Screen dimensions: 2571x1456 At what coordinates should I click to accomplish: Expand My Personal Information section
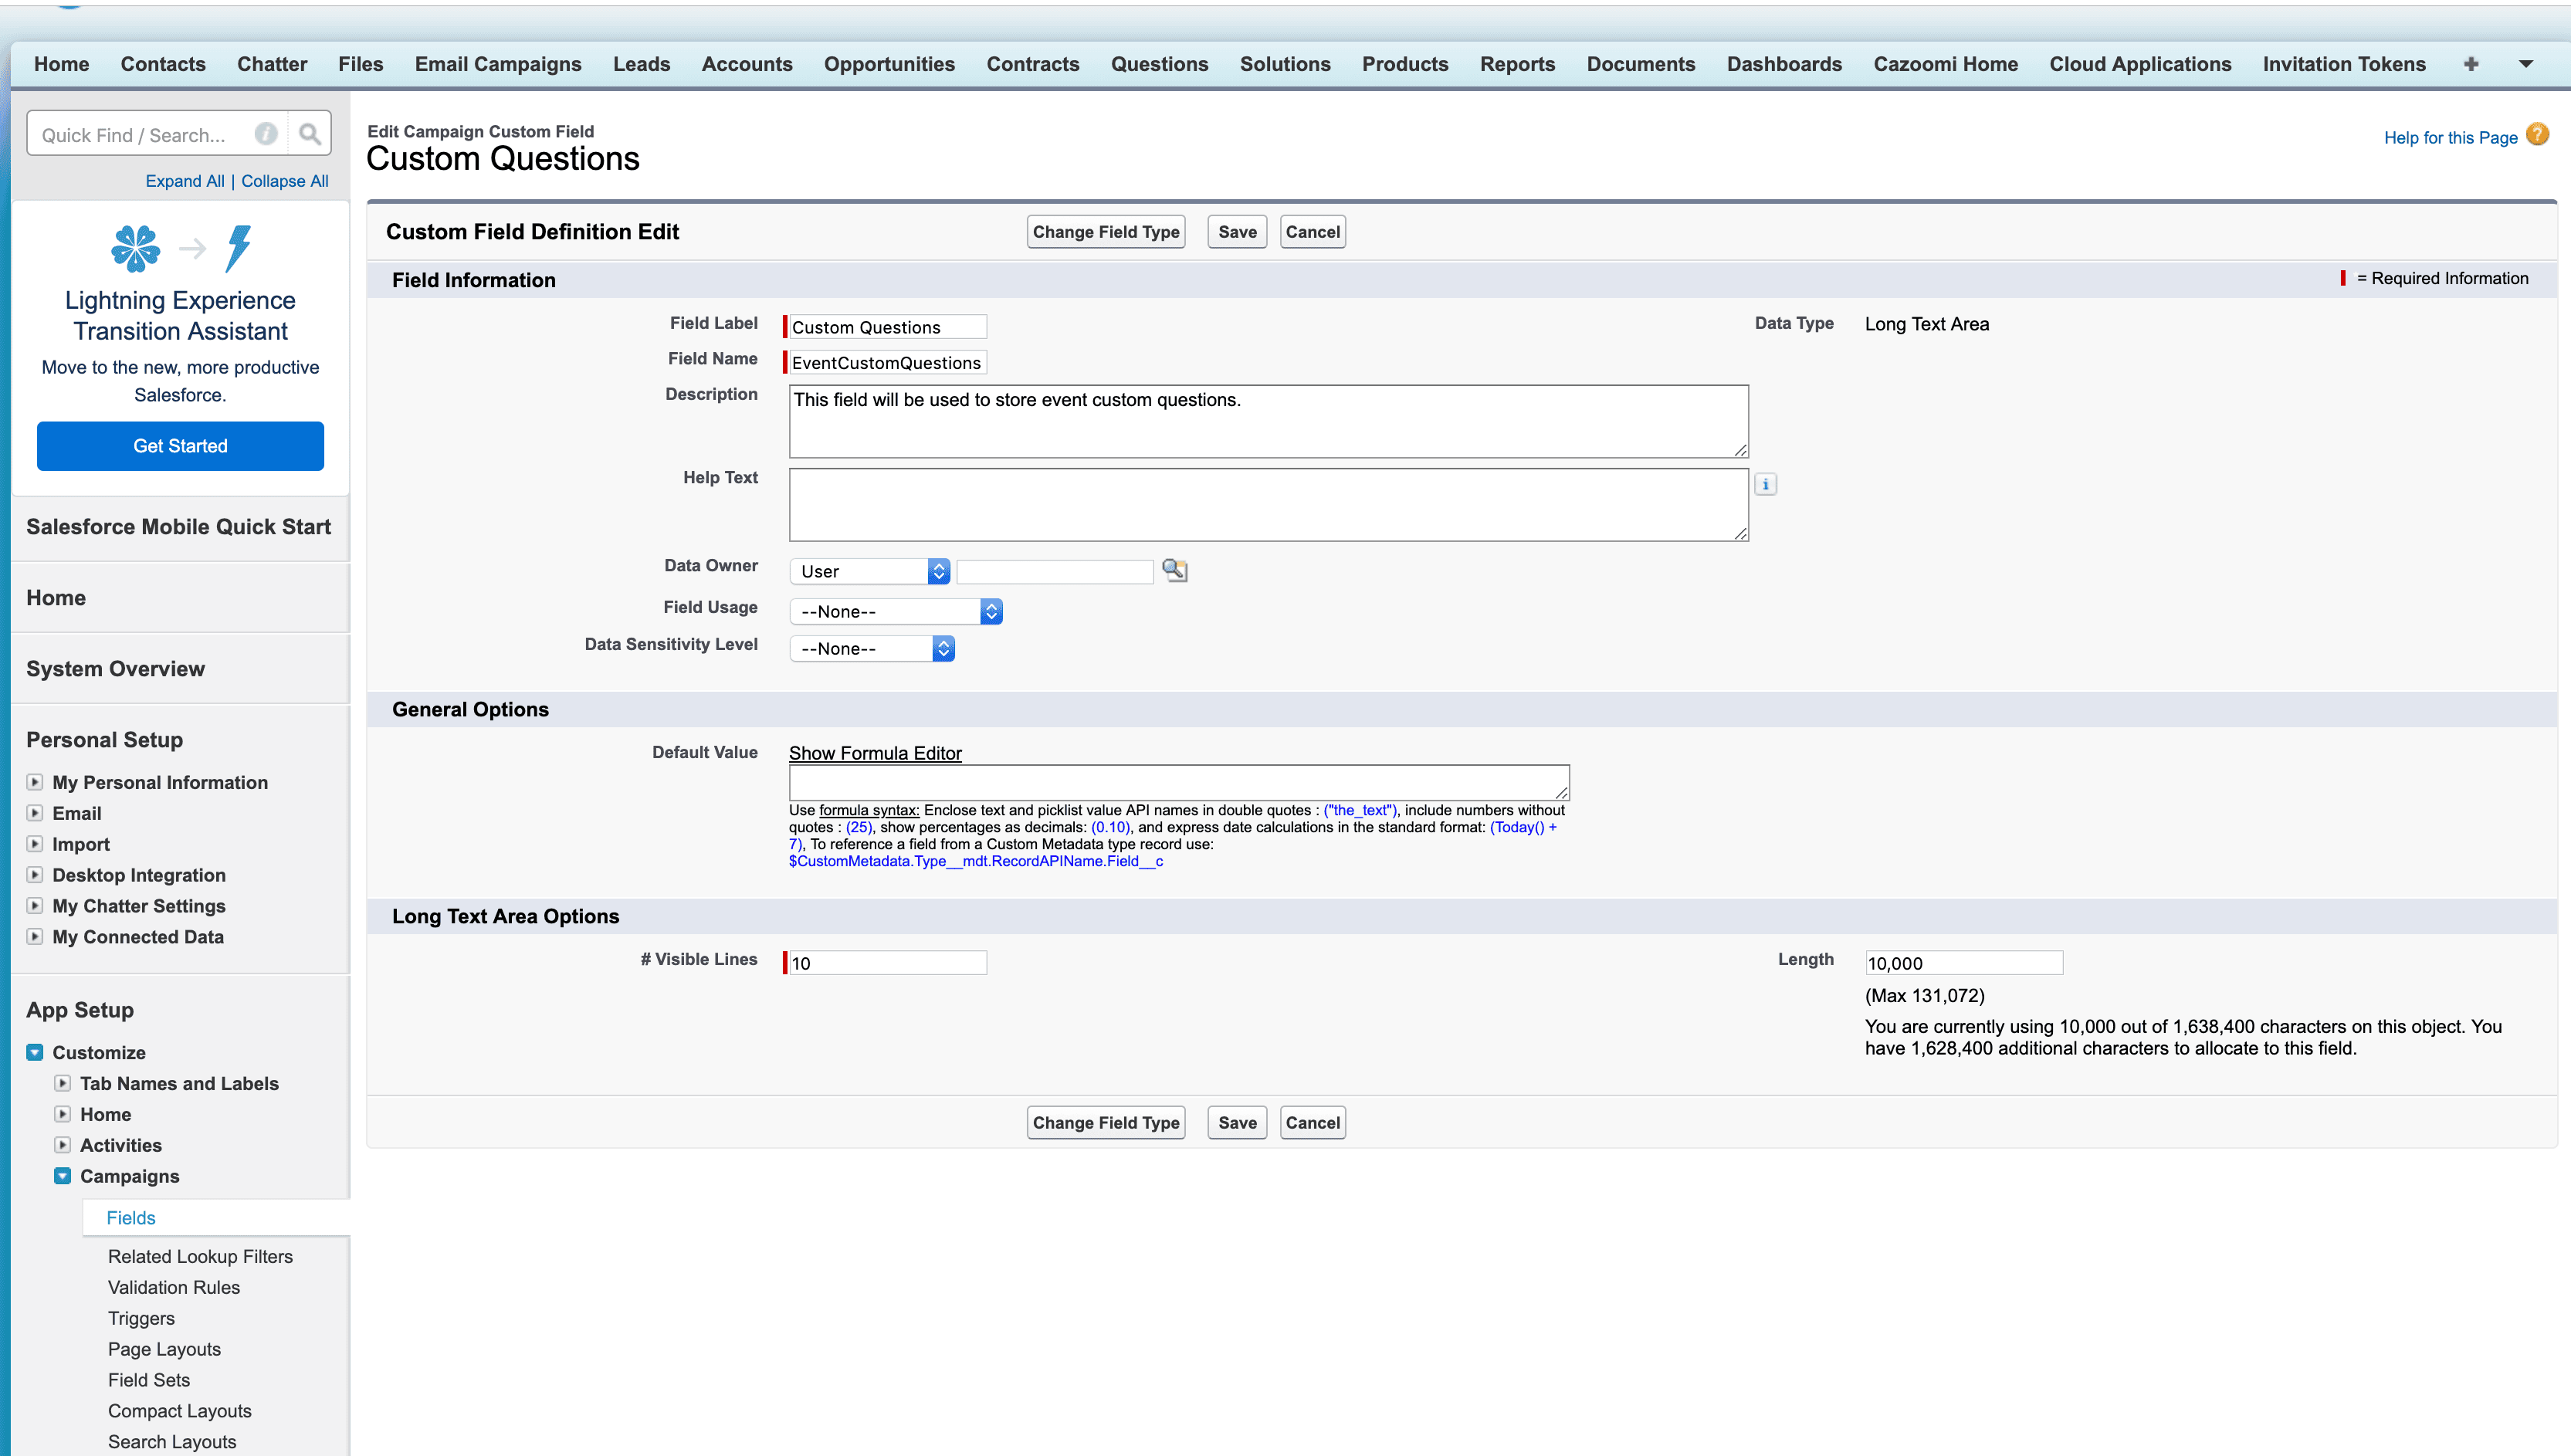click(x=35, y=782)
